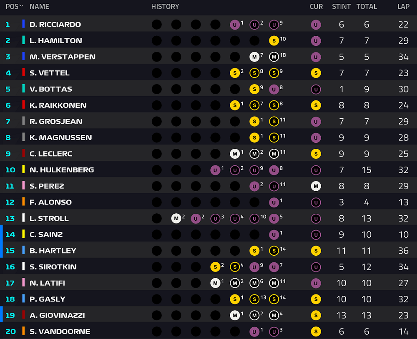This screenshot has width=417, height=339.
Task: Click Hamilton's soft tyre history icon with 10 laps
Action: [274, 41]
